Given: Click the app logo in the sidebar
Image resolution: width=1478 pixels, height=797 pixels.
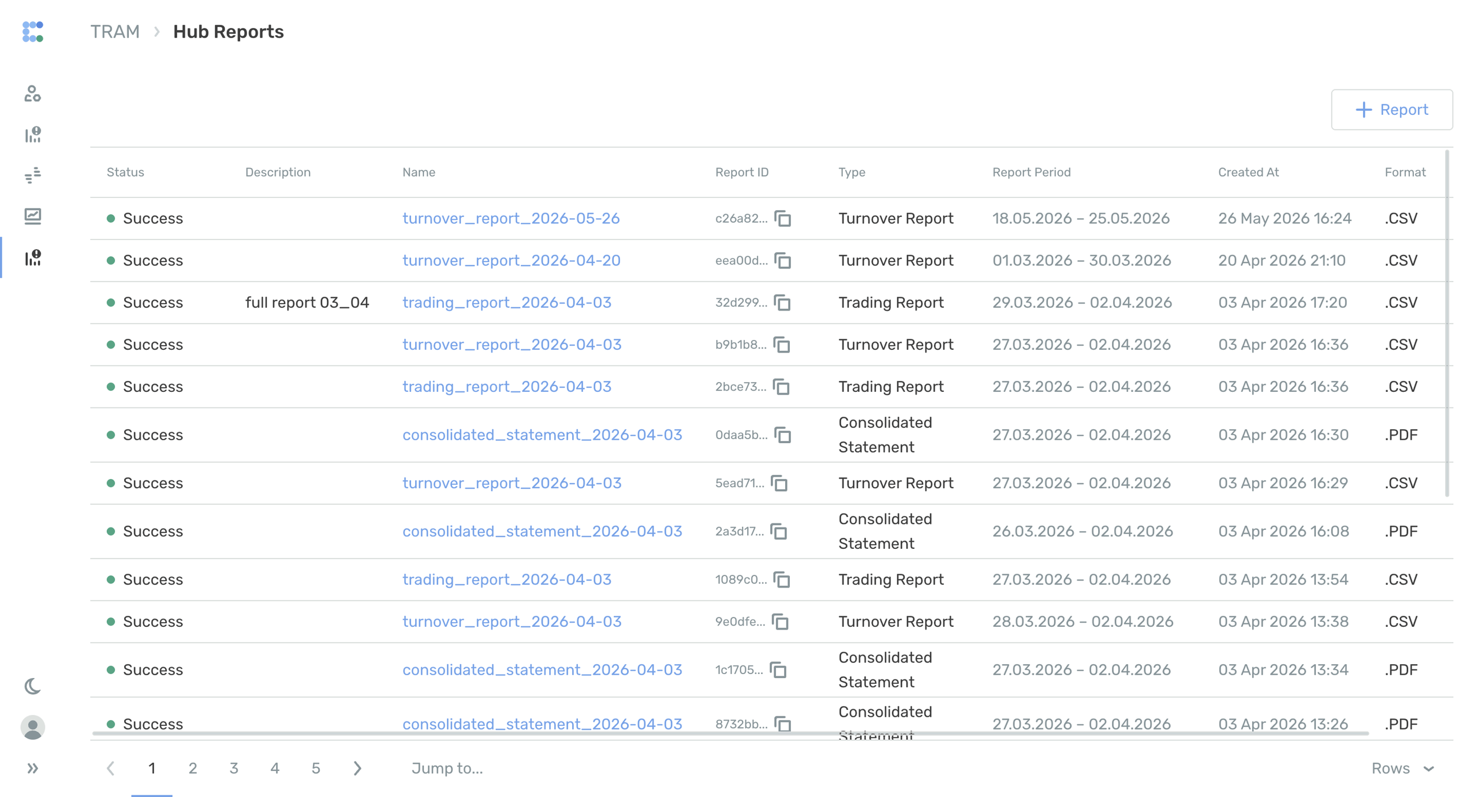Looking at the screenshot, I should coord(33,32).
